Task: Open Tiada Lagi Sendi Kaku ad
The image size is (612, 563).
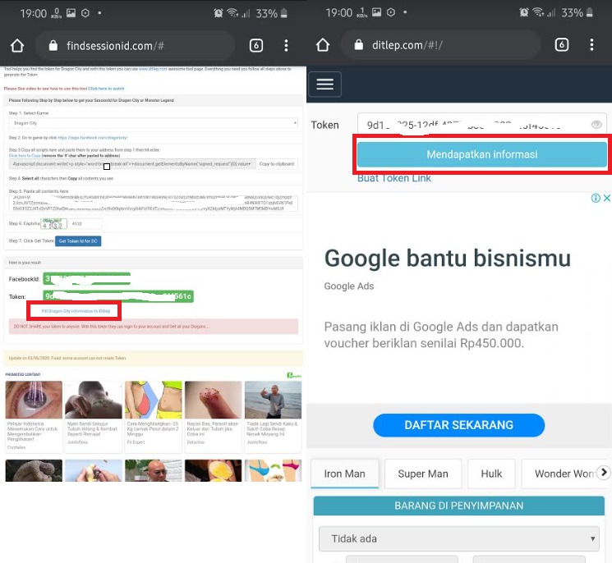Action: [x=274, y=416]
